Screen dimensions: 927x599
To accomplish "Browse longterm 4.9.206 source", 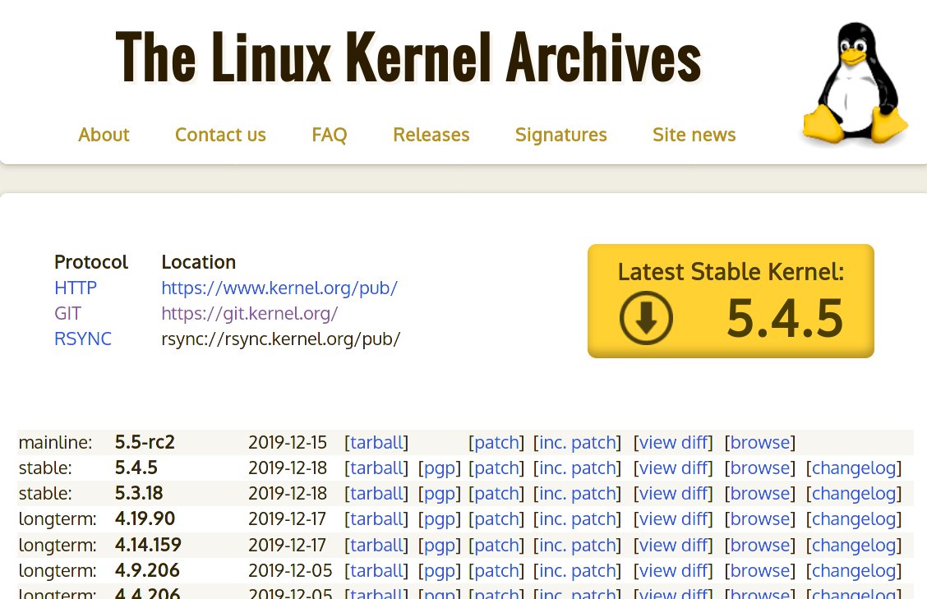I will (759, 570).
